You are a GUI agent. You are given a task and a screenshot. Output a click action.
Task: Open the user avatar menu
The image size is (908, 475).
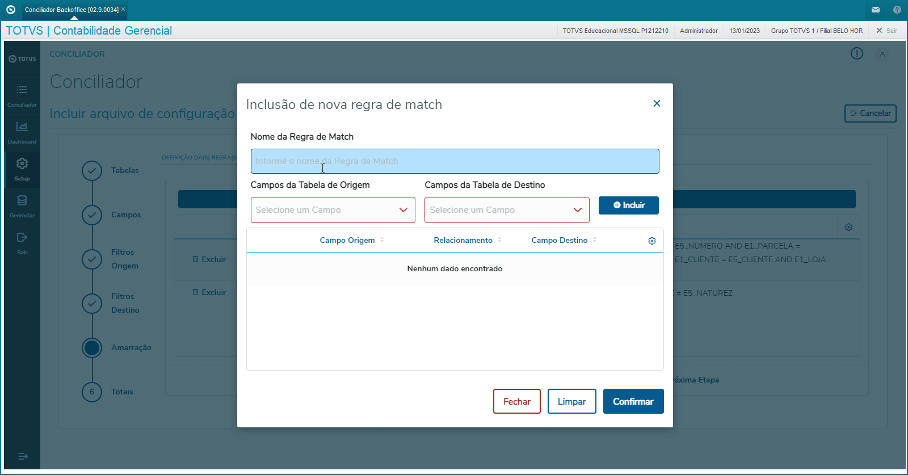882,54
